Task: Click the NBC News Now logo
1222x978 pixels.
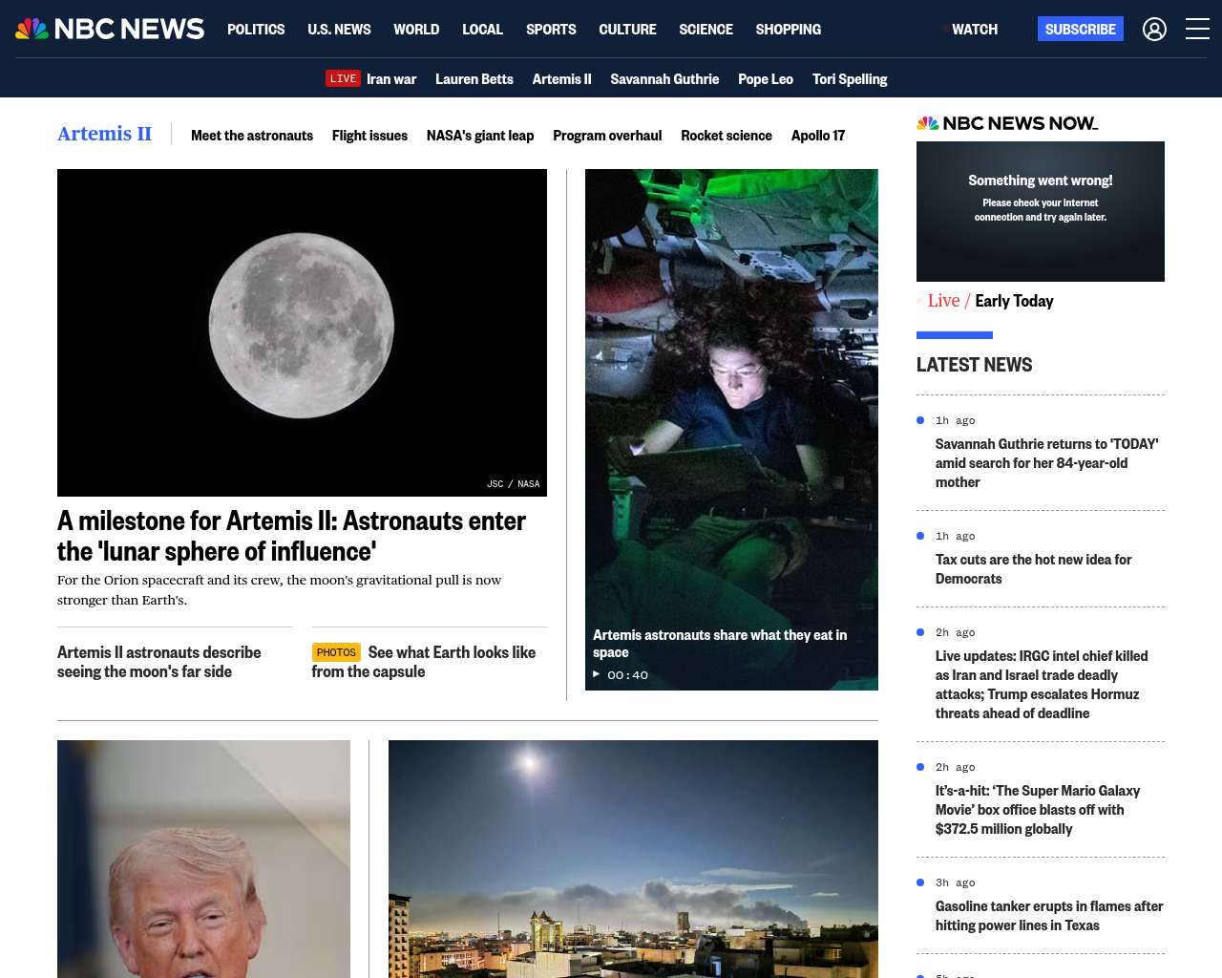Action: 1007,123
